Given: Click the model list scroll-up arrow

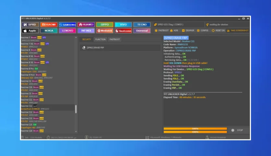Looking at the screenshot, I should tap(76, 37).
